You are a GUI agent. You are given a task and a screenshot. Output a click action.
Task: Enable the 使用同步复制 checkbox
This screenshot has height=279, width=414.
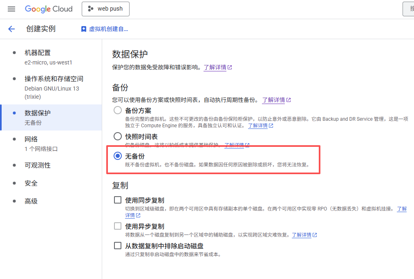point(118,200)
